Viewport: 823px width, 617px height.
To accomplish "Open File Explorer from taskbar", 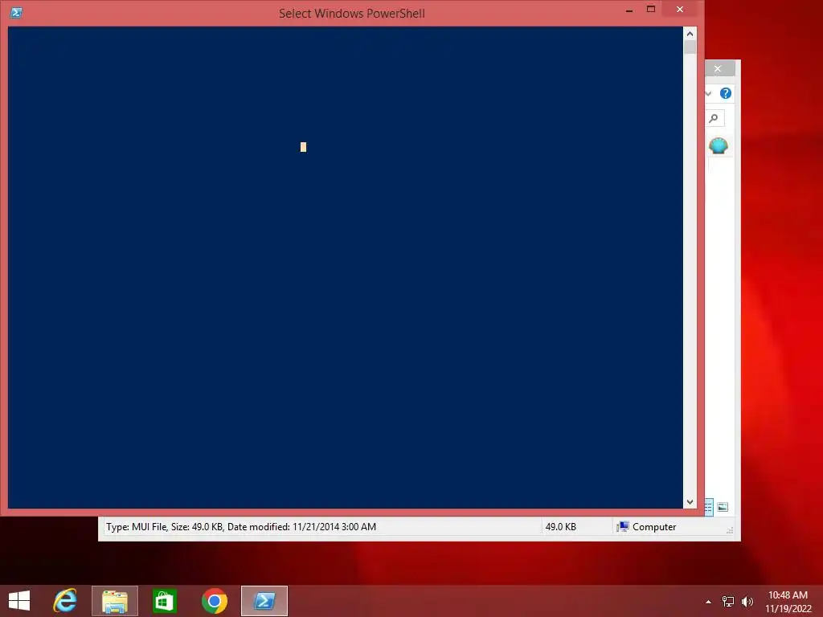I will (x=115, y=601).
